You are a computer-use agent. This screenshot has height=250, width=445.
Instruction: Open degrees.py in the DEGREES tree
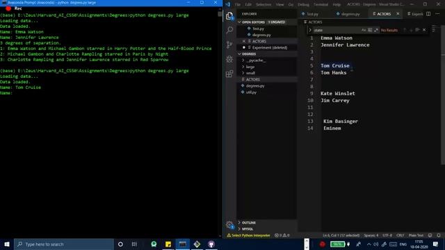click(255, 86)
